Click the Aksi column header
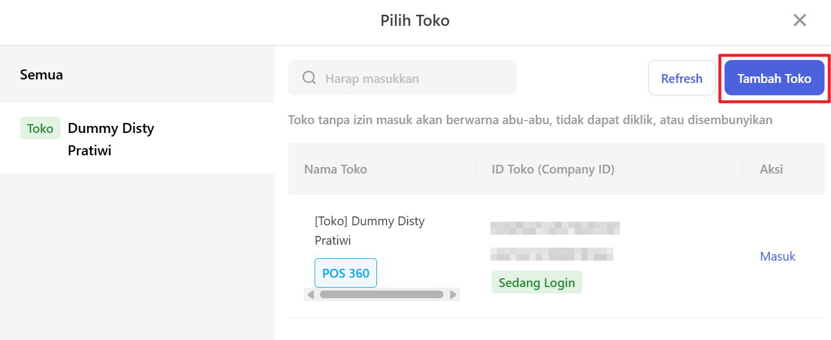 771,169
